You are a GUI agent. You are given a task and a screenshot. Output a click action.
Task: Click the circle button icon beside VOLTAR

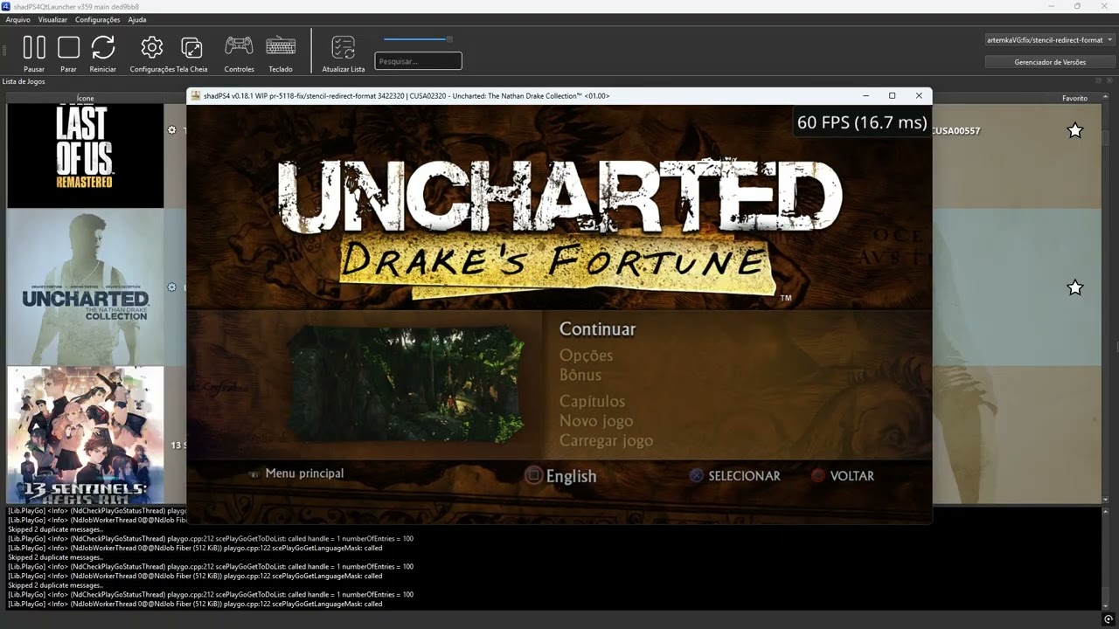817,476
